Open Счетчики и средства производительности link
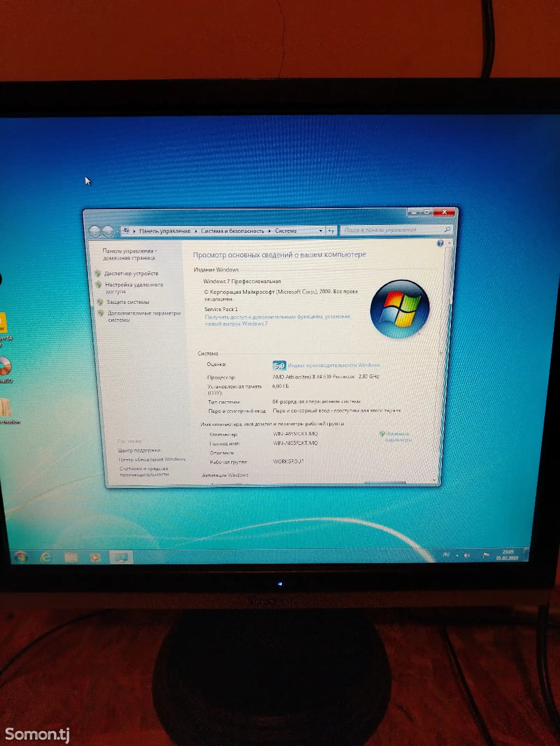The height and width of the screenshot is (746, 560). (x=144, y=471)
